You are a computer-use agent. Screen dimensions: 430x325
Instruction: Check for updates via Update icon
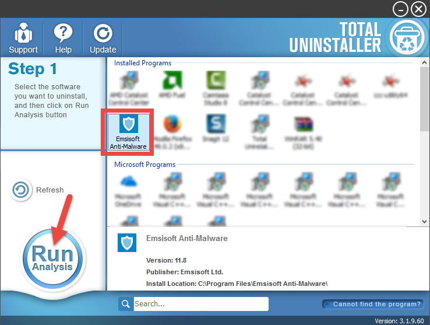pos(103,38)
